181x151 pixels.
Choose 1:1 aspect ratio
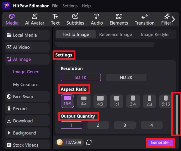point(116,101)
